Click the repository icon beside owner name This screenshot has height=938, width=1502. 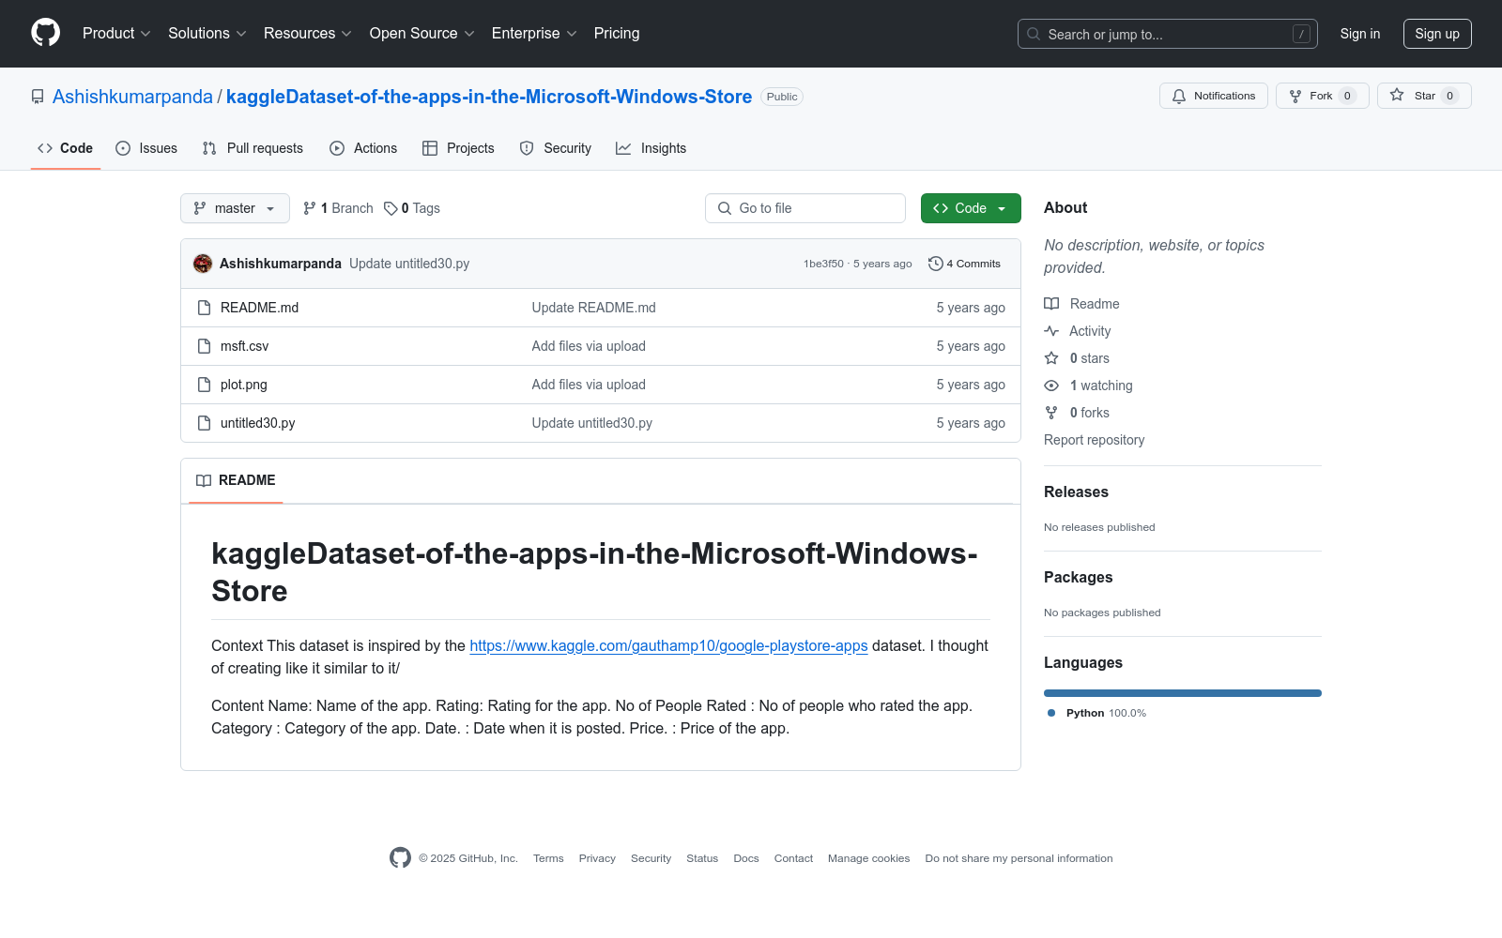click(38, 97)
